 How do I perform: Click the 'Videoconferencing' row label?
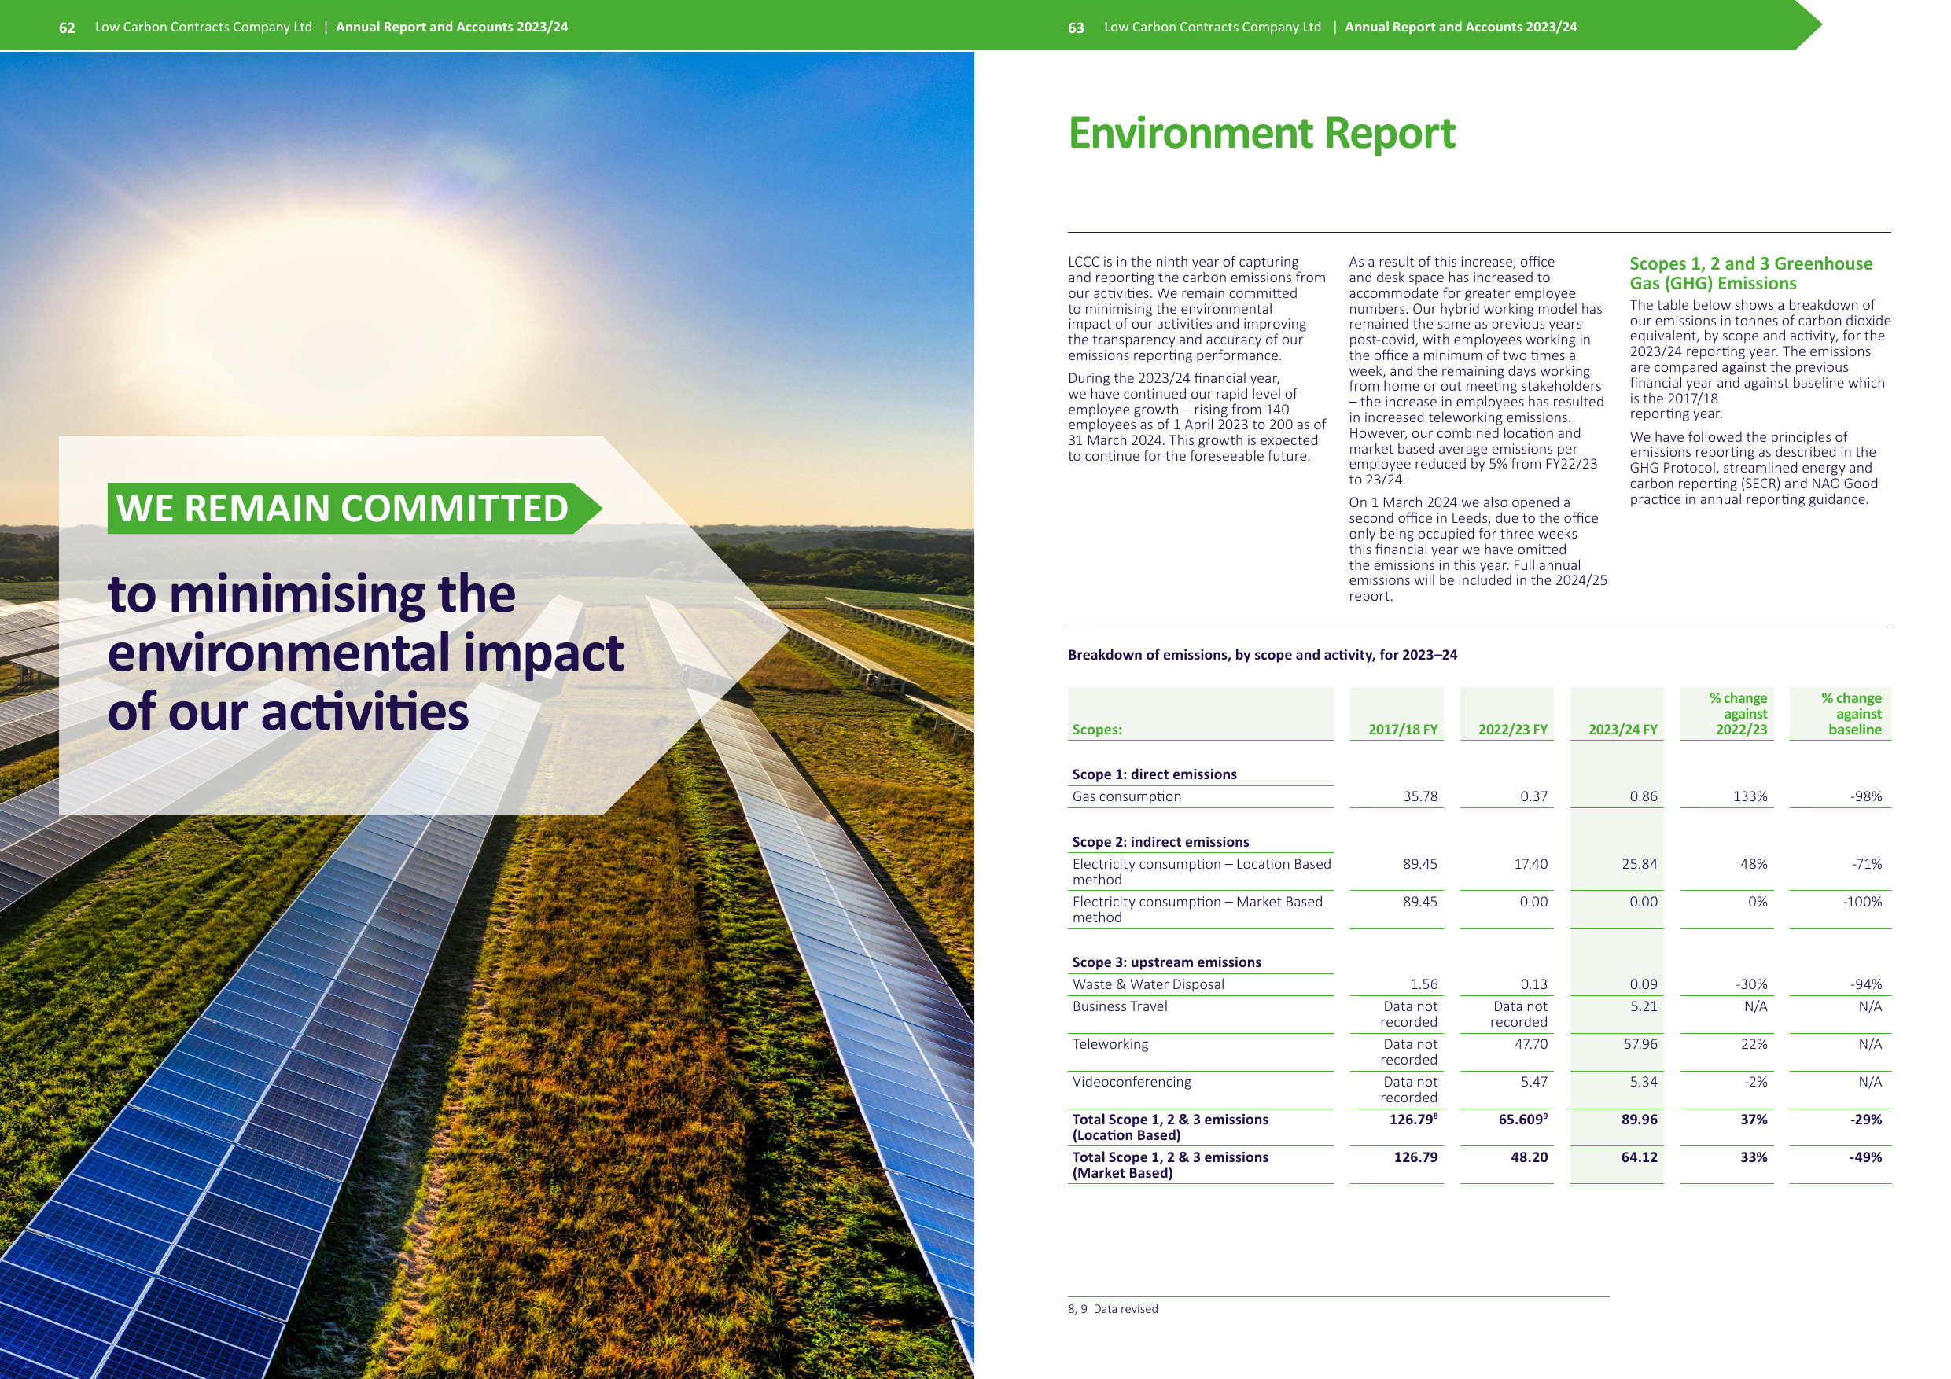click(1131, 1082)
